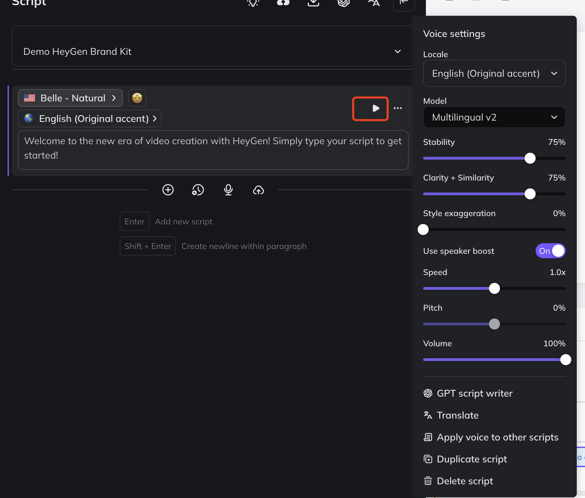
Task: Click the Speed 1.0x value
Action: click(558, 272)
